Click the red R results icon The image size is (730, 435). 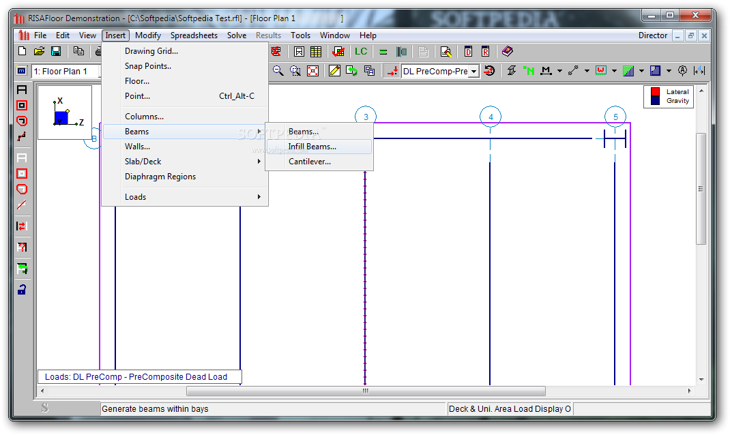click(x=485, y=52)
